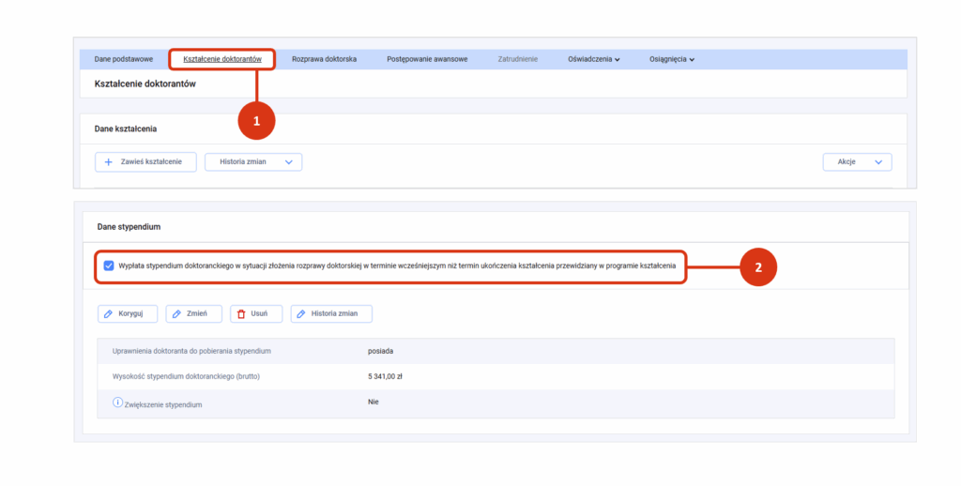Open the Rozprawa doktorska tab
This screenshot has height=486, width=961.
pos(324,59)
